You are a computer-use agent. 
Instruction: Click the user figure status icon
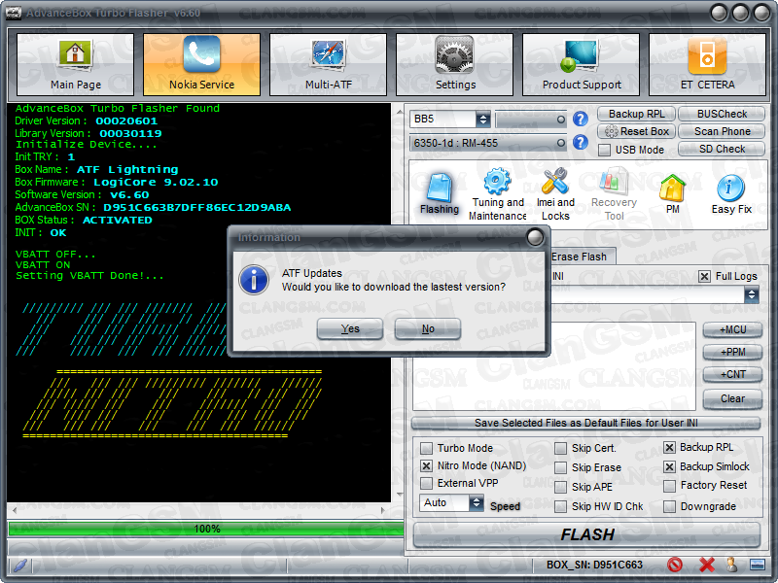coord(731,565)
